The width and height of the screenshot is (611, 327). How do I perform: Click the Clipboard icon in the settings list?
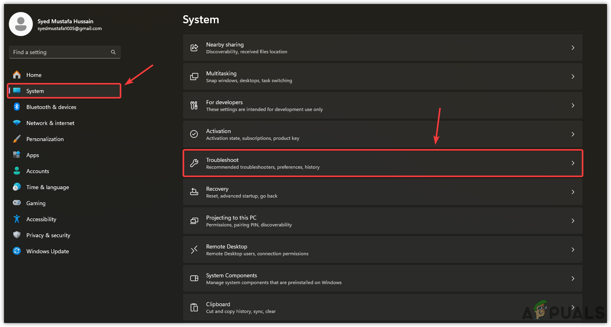point(194,307)
